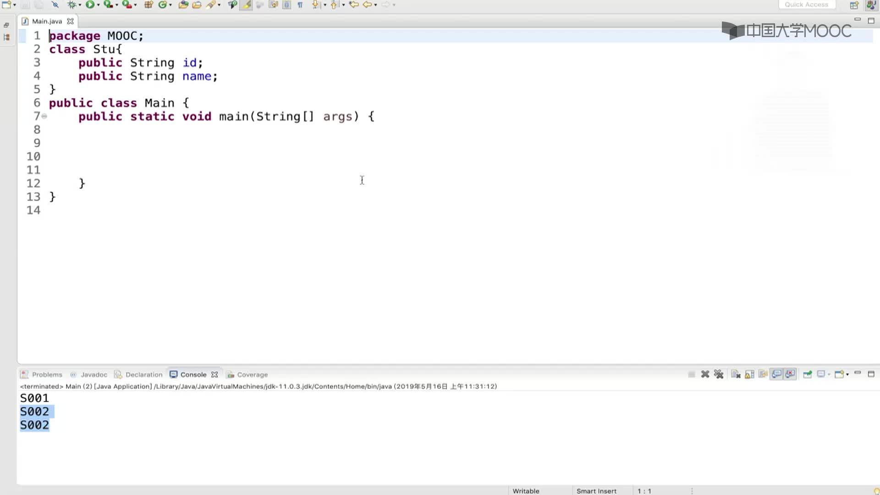
Task: Open the New wizard dropdown arrow
Action: [15, 5]
